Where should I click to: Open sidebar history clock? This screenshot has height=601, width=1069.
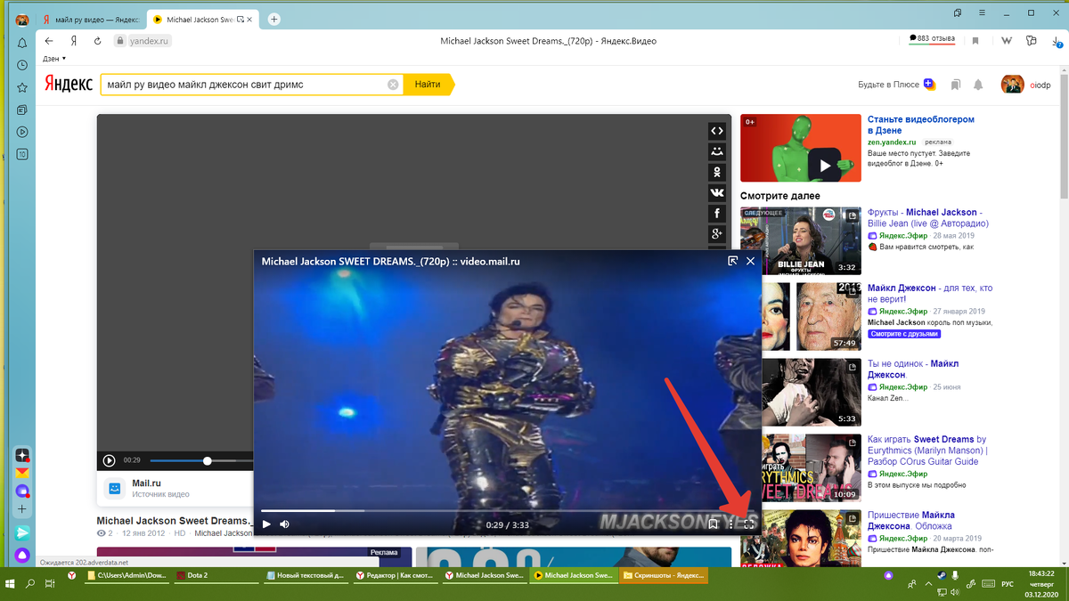[x=22, y=65]
